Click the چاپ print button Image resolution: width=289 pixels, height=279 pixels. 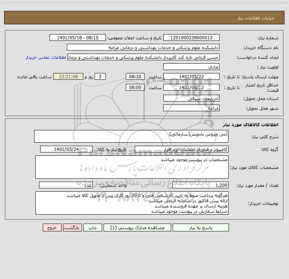pos(93,228)
